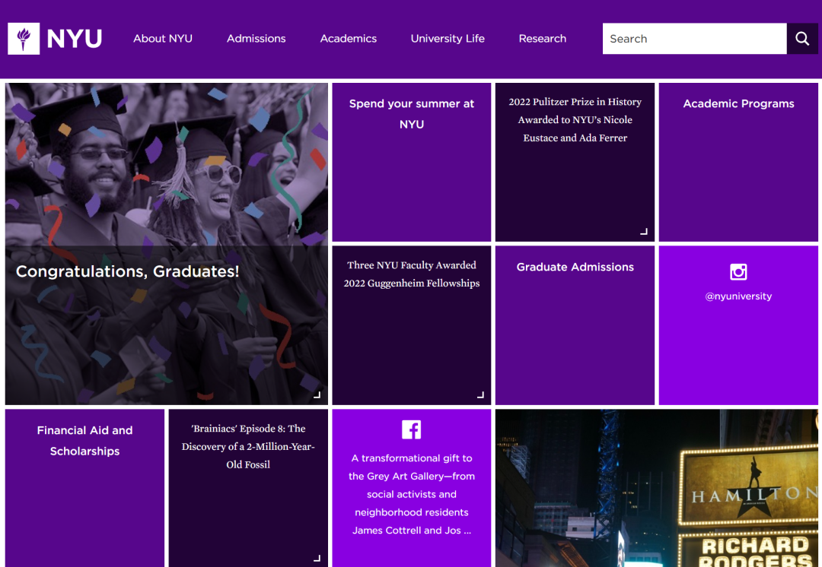Click the Facebook icon on the gift tile
This screenshot has width=822, height=567.
click(x=411, y=429)
